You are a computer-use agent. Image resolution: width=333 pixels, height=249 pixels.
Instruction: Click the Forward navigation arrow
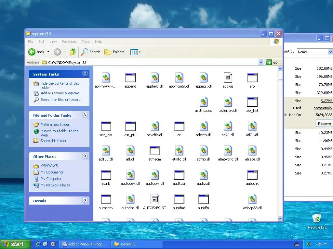click(57, 52)
